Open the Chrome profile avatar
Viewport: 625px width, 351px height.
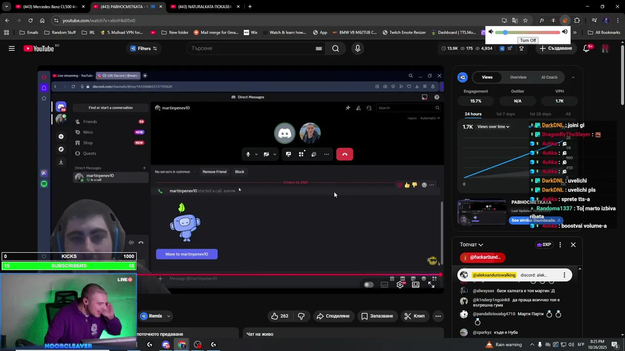[x=606, y=20]
